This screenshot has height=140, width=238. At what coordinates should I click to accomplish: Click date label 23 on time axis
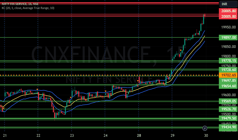click(x=72, y=135)
